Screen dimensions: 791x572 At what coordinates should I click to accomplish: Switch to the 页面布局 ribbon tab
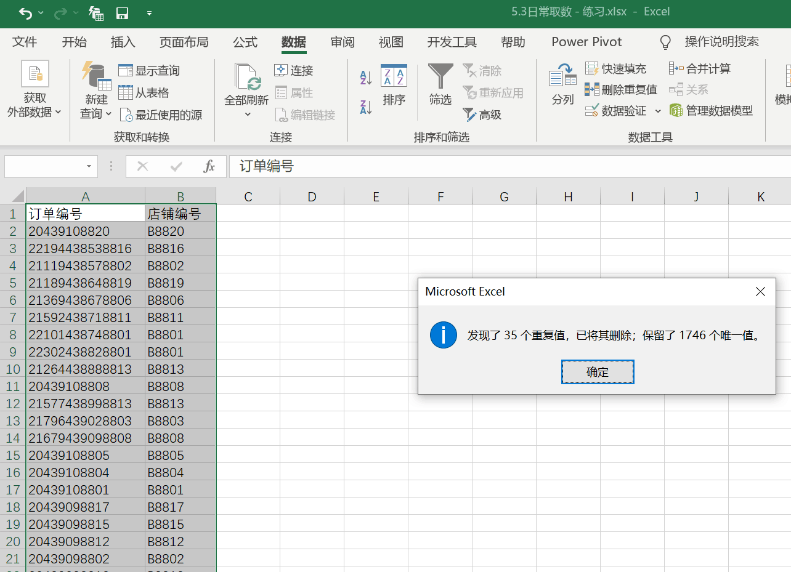(184, 42)
